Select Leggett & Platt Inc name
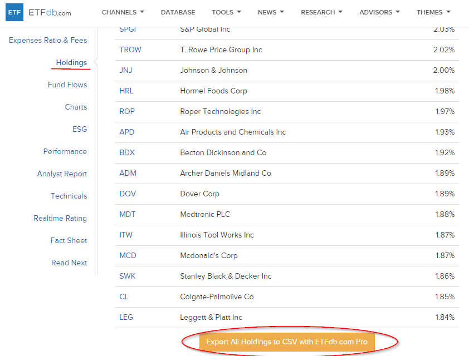The height and width of the screenshot is (356, 469). [x=211, y=318]
